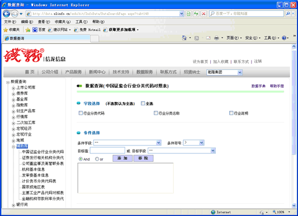Image resolution: width=298 pixels, height=216 pixels.
Task: Click the search magnifier button
Action: (288, 13)
